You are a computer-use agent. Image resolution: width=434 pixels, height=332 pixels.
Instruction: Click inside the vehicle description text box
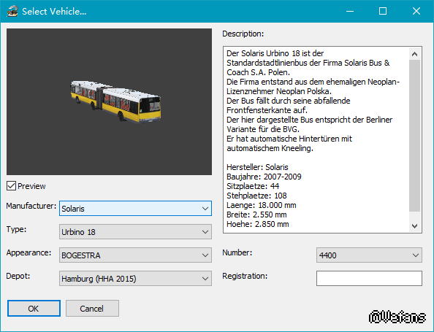316,139
